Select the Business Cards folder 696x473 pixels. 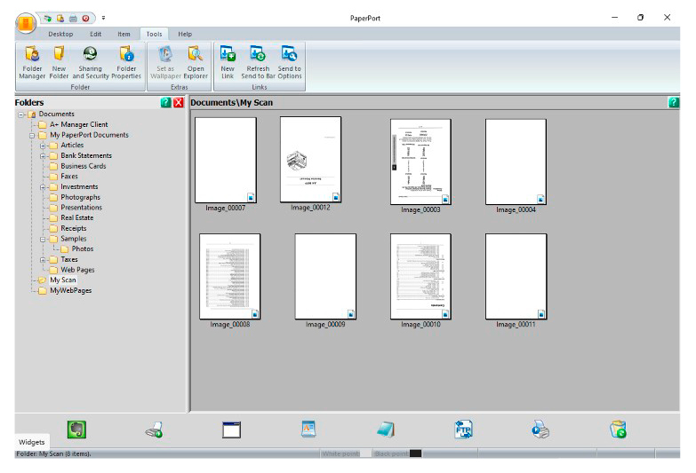click(x=83, y=166)
